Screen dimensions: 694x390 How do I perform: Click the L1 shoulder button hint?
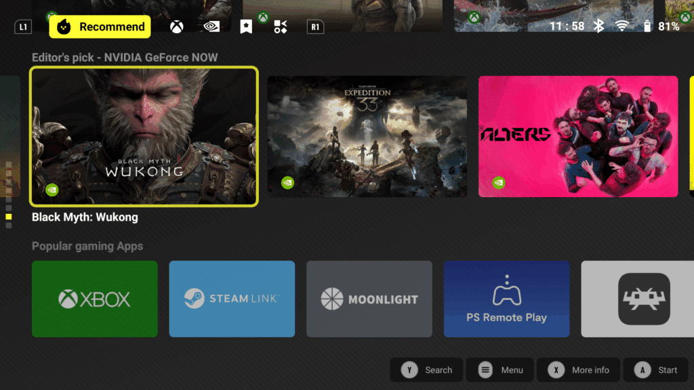click(x=23, y=27)
